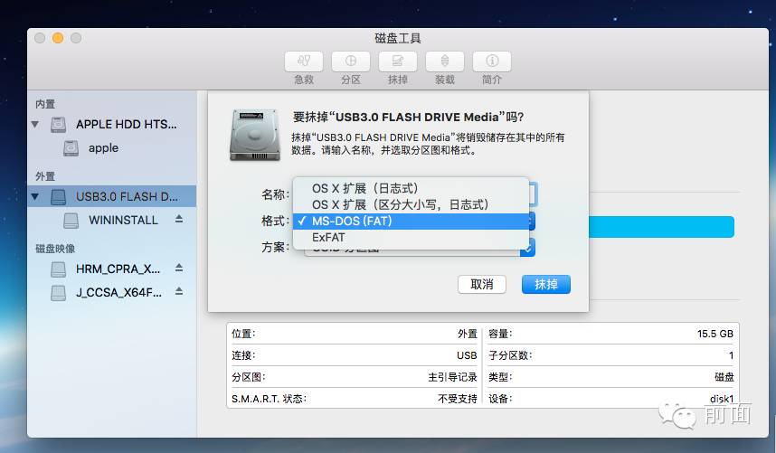Click the Mount (装载) toolbar icon

pos(444,61)
